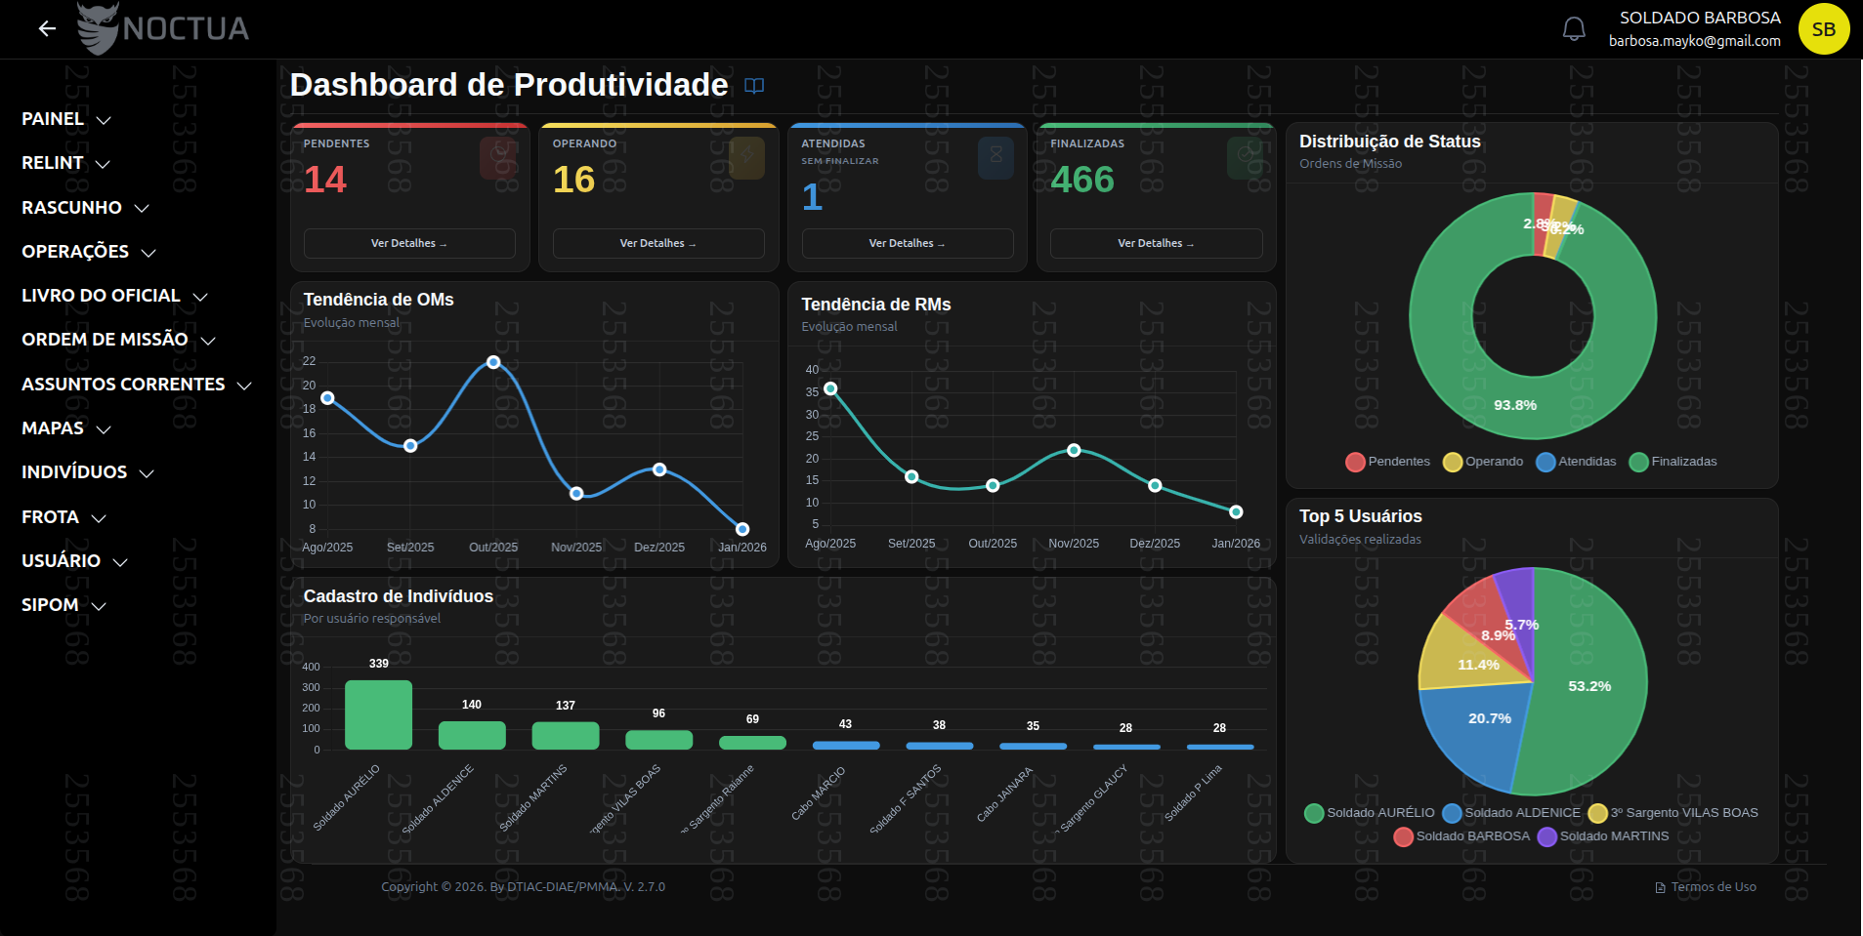Click the book icon beside dashboard title
This screenshot has width=1863, height=936.
(754, 86)
